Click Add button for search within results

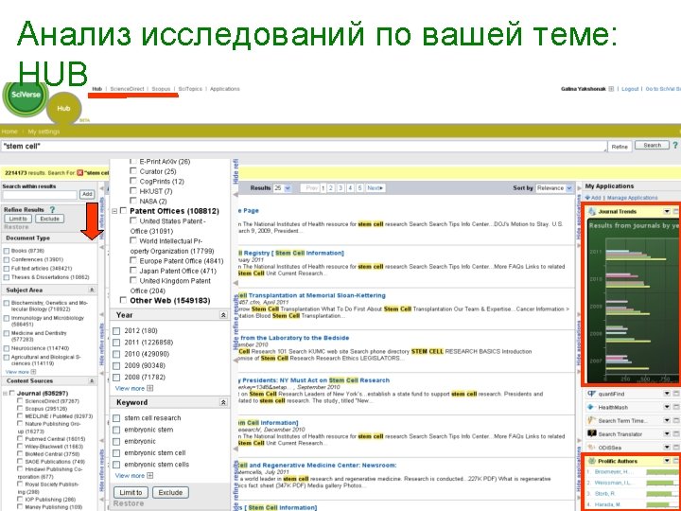coord(87,195)
